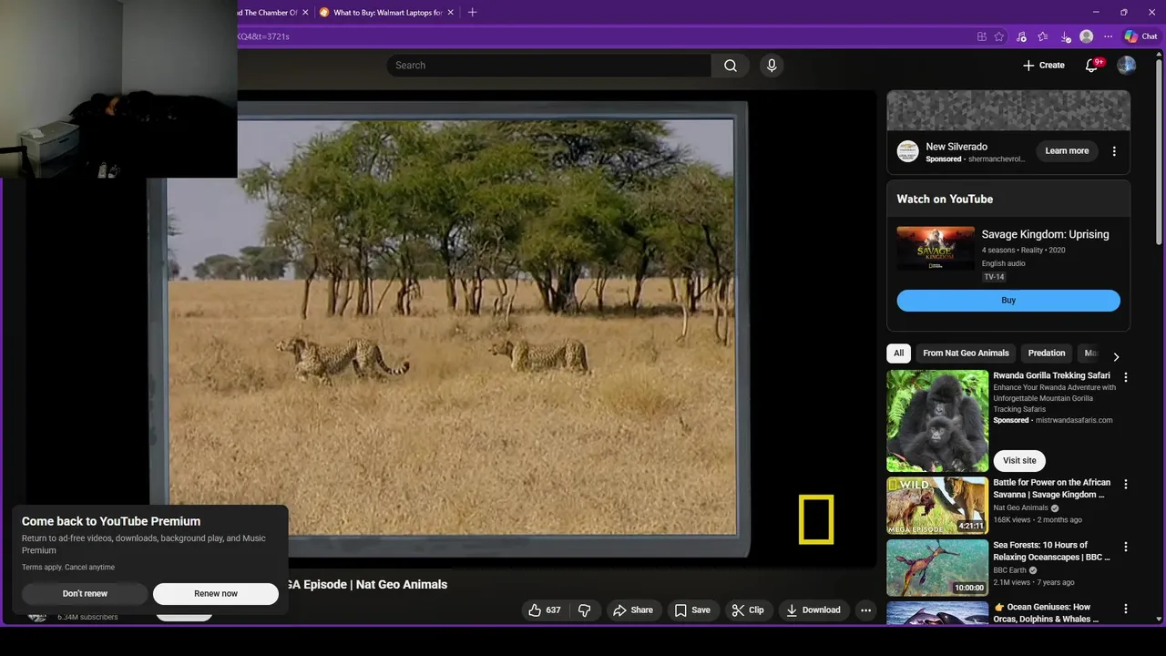Share the video

(633, 610)
